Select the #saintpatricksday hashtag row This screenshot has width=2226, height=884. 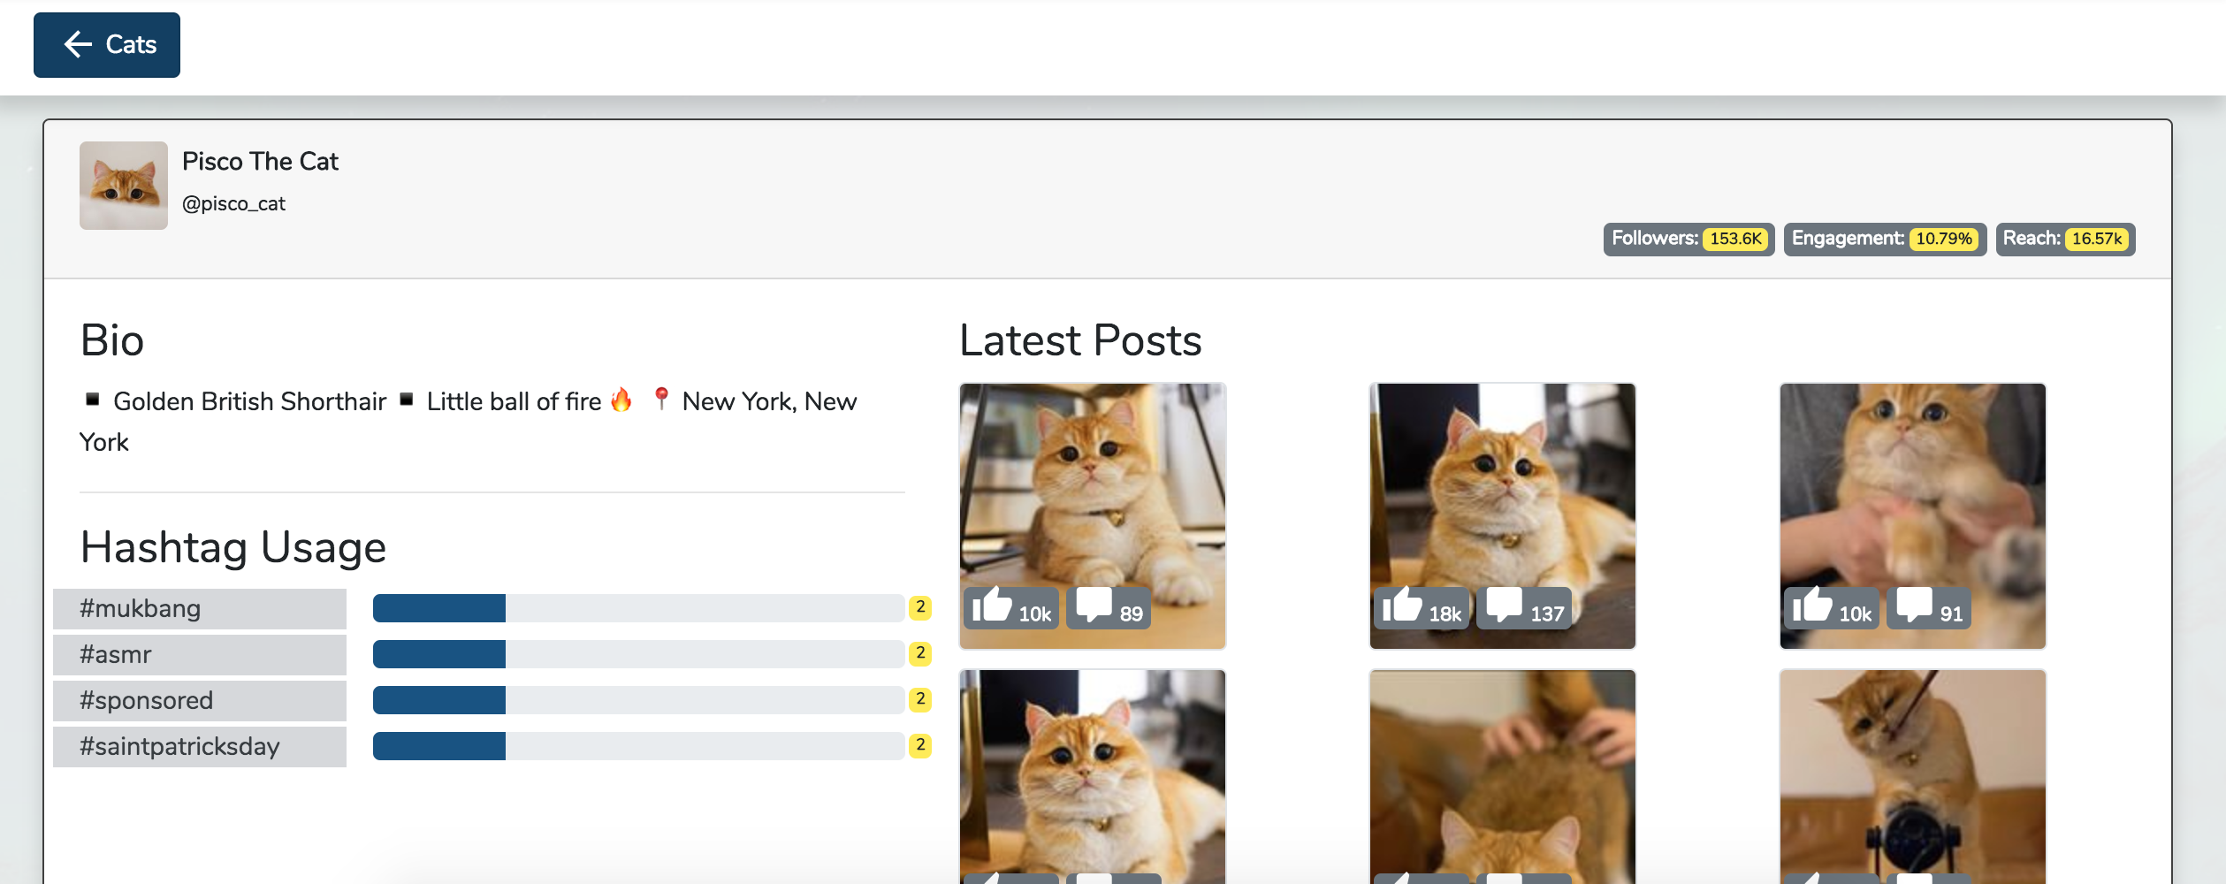tap(200, 747)
